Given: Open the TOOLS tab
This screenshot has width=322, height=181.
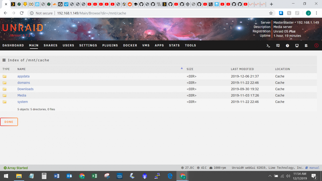Looking at the screenshot, I should (x=190, y=45).
